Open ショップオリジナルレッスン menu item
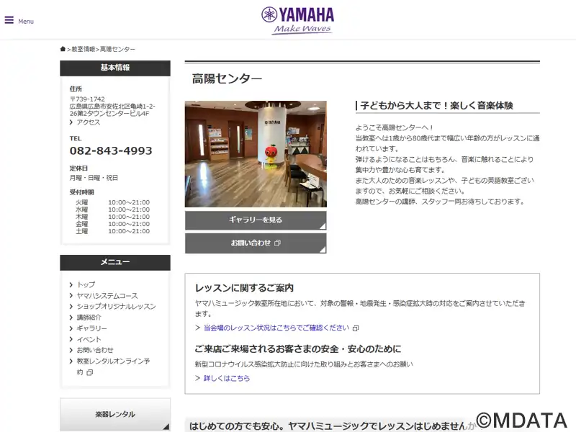Image resolution: width=576 pixels, height=432 pixels. (116, 306)
